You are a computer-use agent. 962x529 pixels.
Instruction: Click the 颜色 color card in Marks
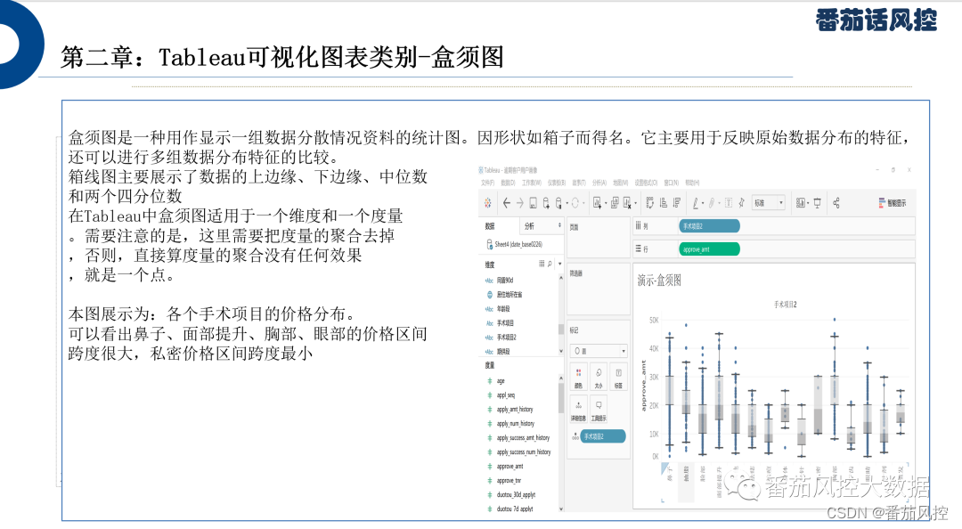click(578, 378)
